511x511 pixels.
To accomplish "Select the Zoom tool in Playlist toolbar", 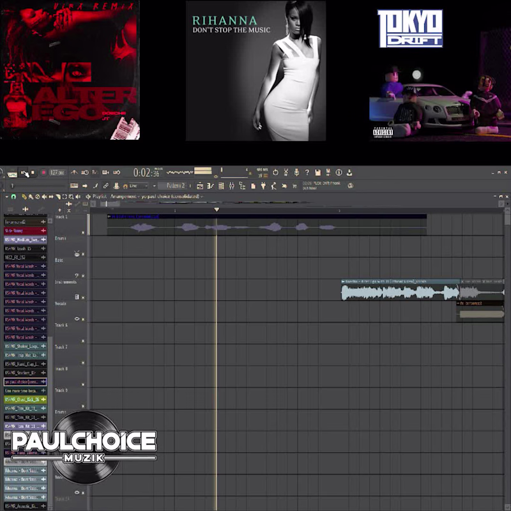I will pos(71,197).
